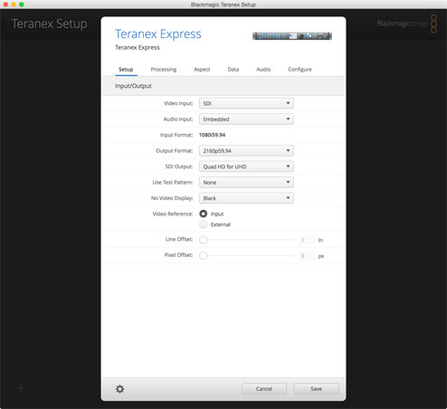The width and height of the screenshot is (447, 409).
Task: Open the Use Test Pattern dropdown
Action: coord(246,183)
